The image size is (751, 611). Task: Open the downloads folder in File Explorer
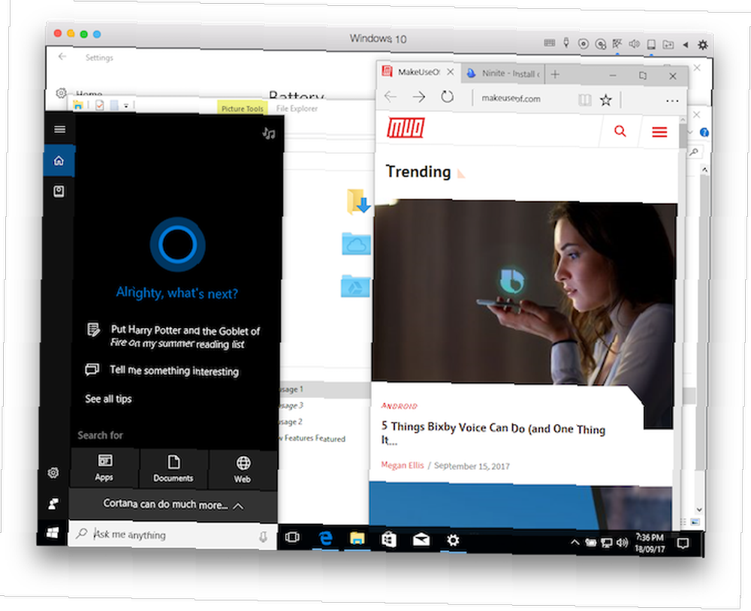358,201
